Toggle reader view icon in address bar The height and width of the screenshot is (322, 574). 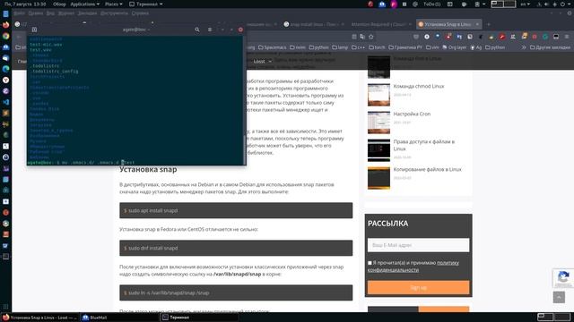pyautogui.click(x=354, y=37)
